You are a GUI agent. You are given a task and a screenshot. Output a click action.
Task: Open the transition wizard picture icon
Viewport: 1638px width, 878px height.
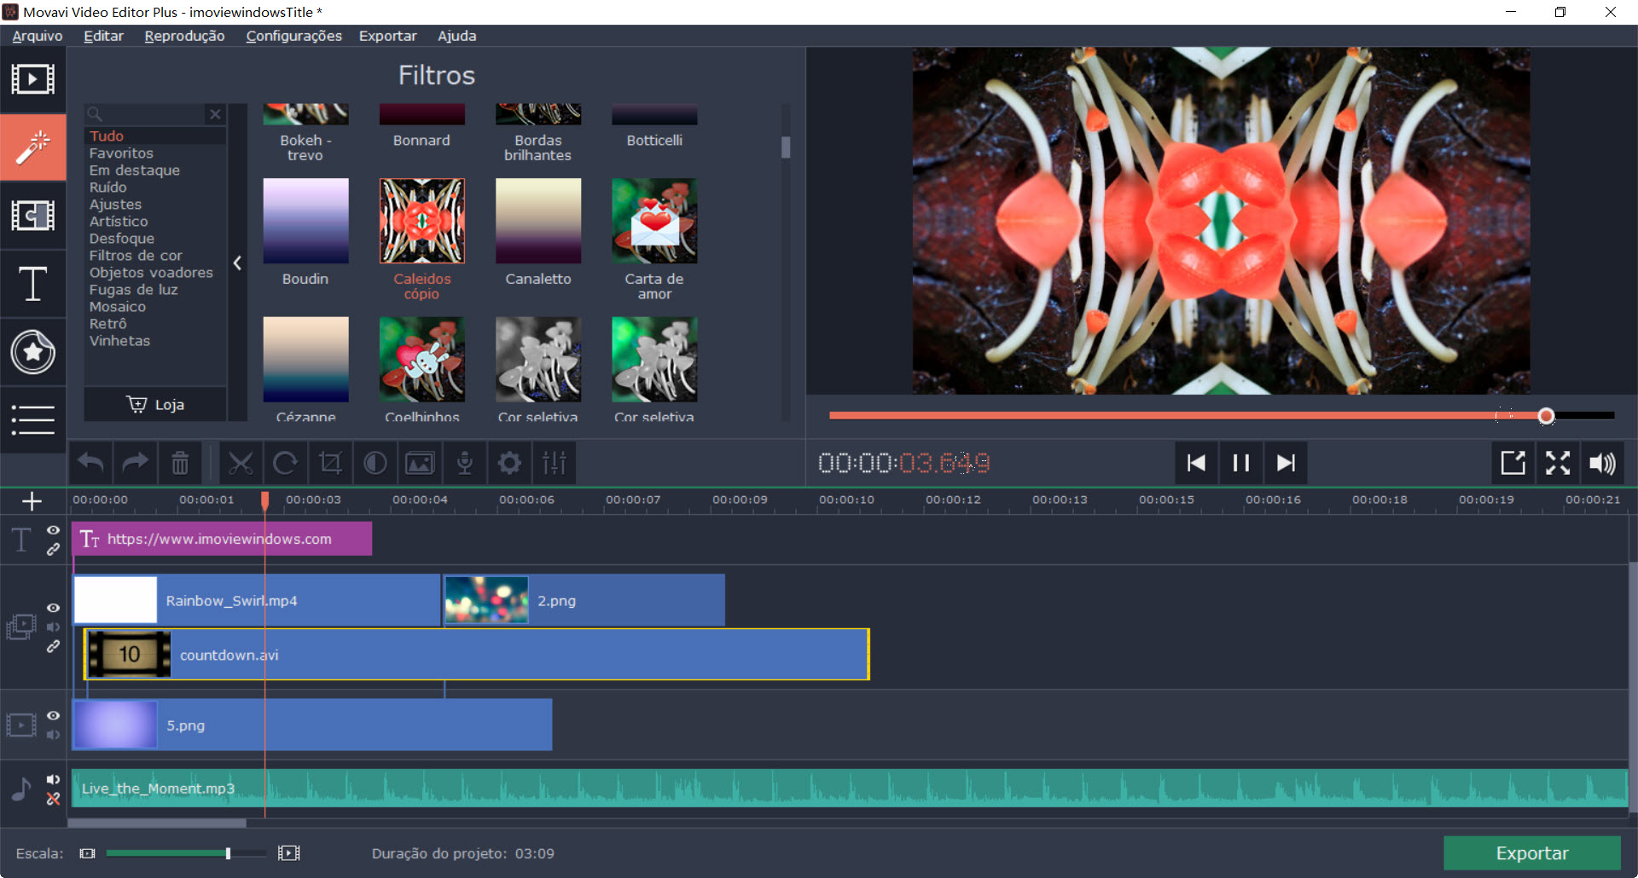(420, 463)
